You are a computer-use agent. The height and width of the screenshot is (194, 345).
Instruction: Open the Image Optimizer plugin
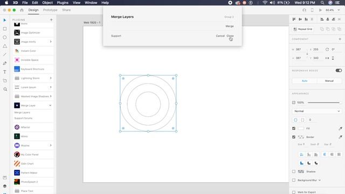coord(33,32)
